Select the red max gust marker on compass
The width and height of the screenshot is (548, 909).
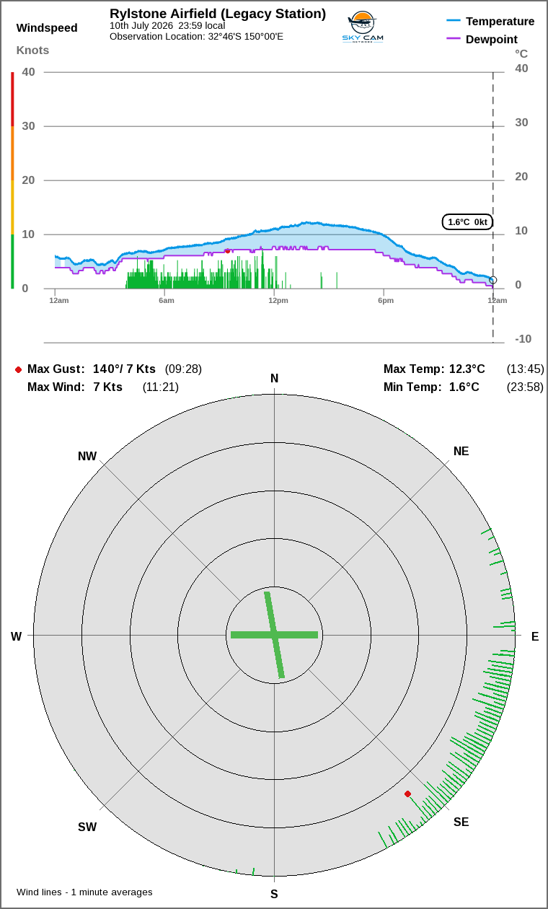407,794
